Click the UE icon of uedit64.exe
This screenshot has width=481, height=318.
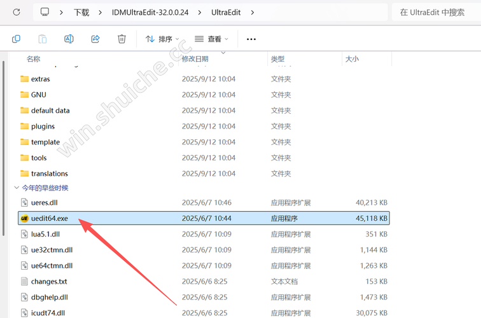coord(24,218)
